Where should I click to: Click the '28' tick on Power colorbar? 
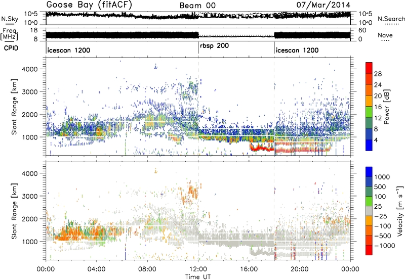pyautogui.click(x=378, y=74)
